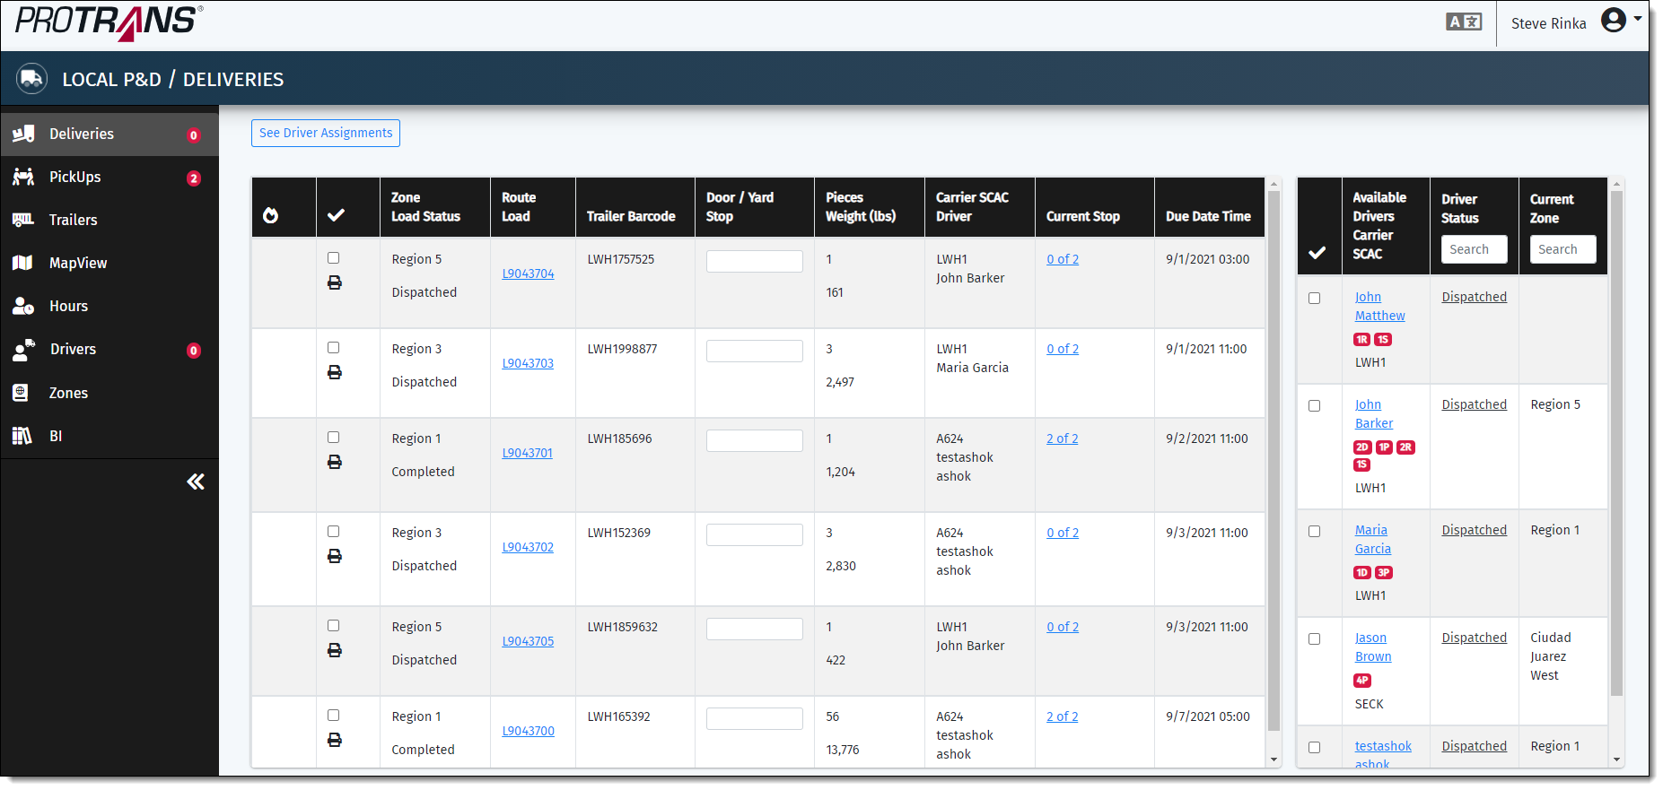Select the checkbox for driver John Matthew

[x=1314, y=299]
